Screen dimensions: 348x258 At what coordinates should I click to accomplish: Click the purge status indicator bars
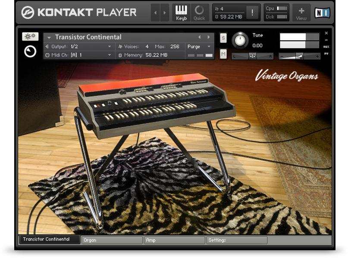200,55
